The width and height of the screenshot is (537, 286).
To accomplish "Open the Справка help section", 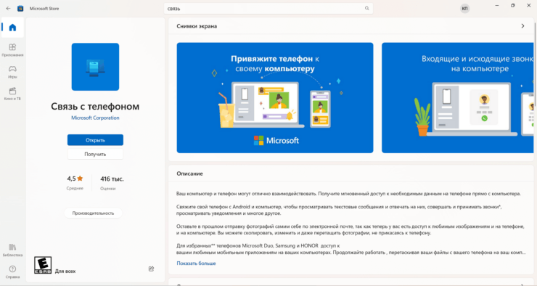I will (12, 272).
